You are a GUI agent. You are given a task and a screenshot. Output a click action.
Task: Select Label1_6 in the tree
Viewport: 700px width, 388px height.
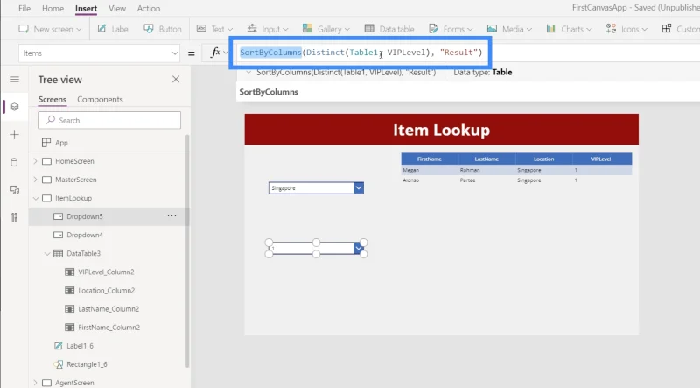[80, 346]
